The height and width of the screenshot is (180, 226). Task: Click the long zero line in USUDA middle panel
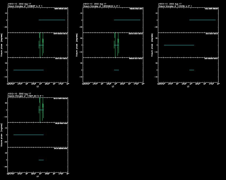click(x=179, y=45)
